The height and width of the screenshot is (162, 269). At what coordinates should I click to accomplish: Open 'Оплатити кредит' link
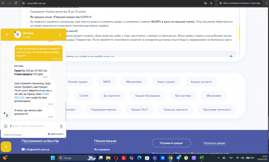coord(214,143)
